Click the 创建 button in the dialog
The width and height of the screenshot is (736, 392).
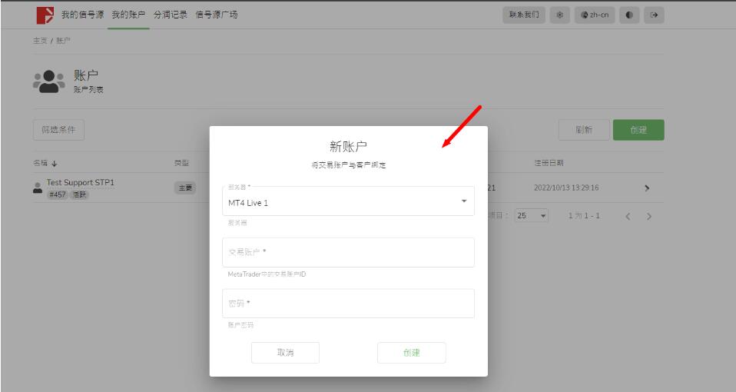pyautogui.click(x=412, y=352)
